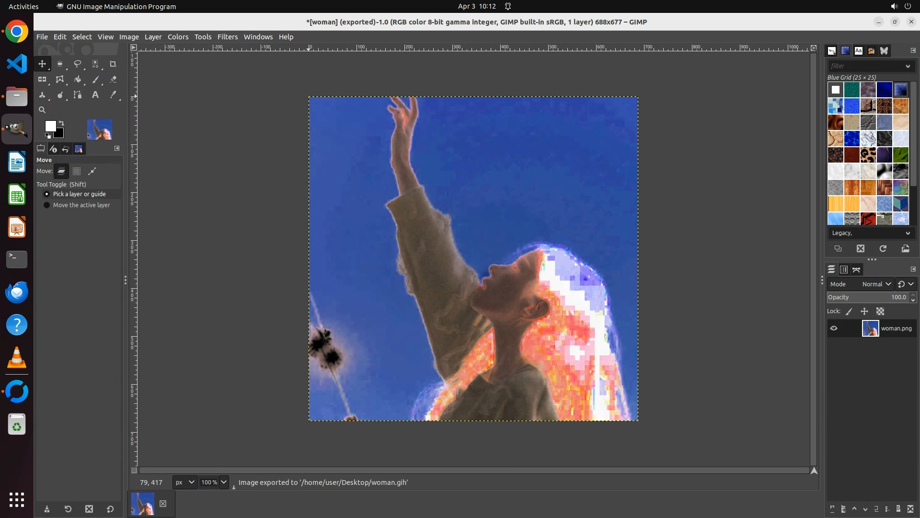Expand the zoom percentage 100% dropdown

pos(224,483)
